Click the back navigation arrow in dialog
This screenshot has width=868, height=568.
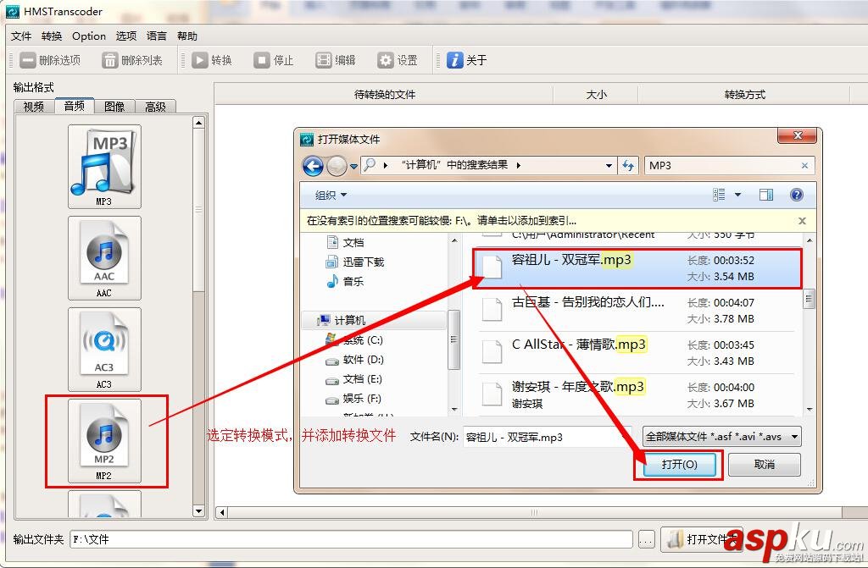tap(312, 165)
